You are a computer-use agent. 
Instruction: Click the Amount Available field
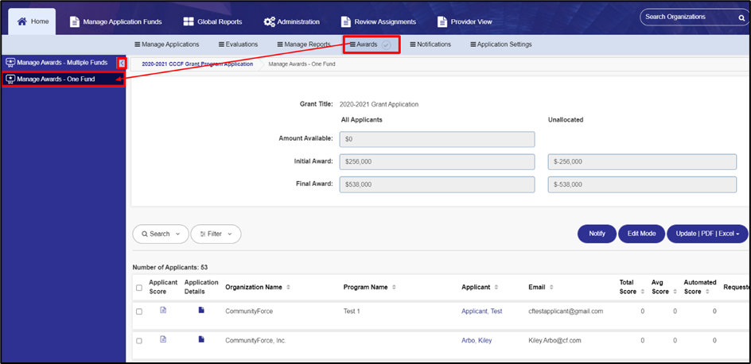pos(437,139)
